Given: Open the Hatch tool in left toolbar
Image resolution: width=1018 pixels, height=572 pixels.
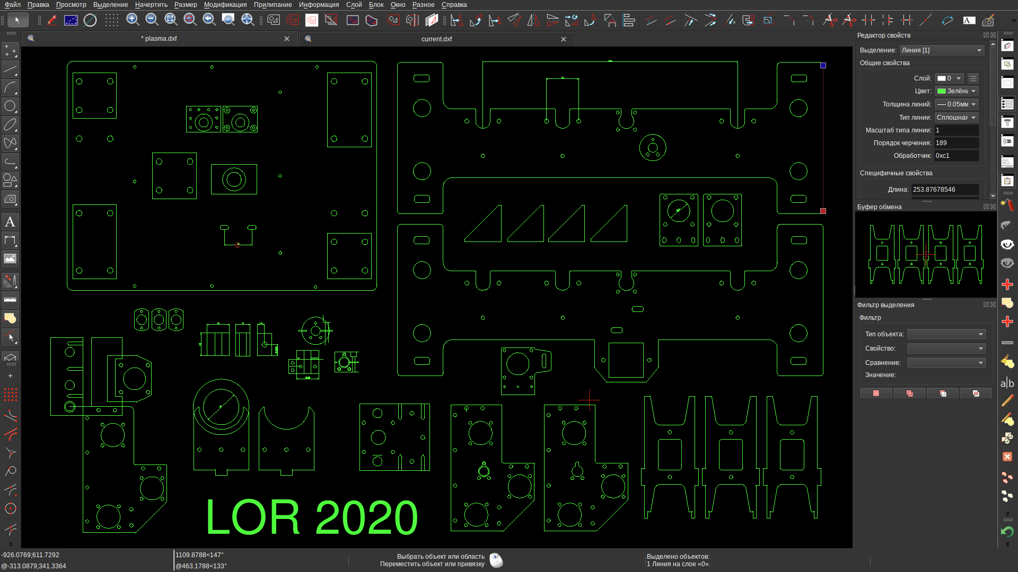Looking at the screenshot, I should pos(10,200).
